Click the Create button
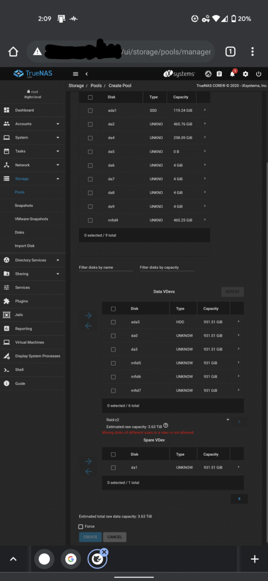Screen dimensions: 268x581 [90, 537]
